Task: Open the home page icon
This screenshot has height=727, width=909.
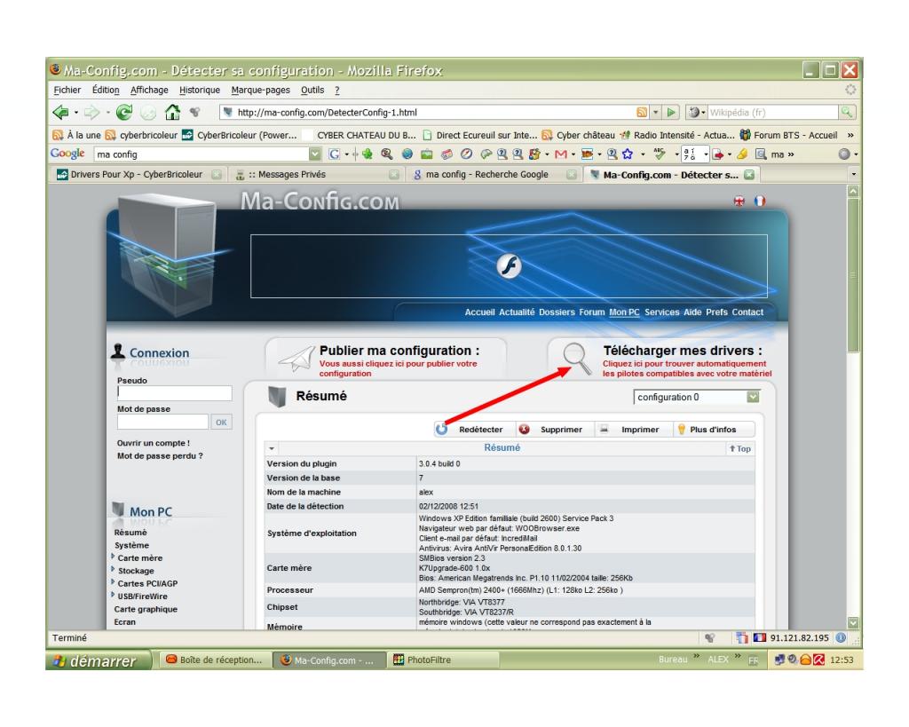Action: (x=172, y=112)
